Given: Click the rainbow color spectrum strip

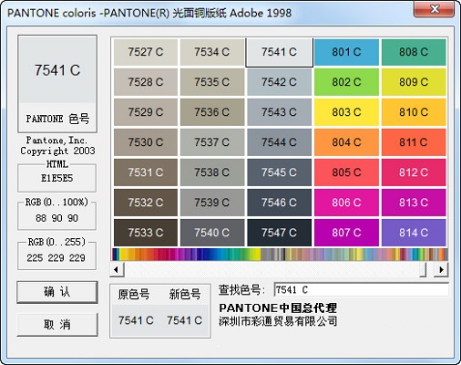Looking at the screenshot, I should pos(280,255).
